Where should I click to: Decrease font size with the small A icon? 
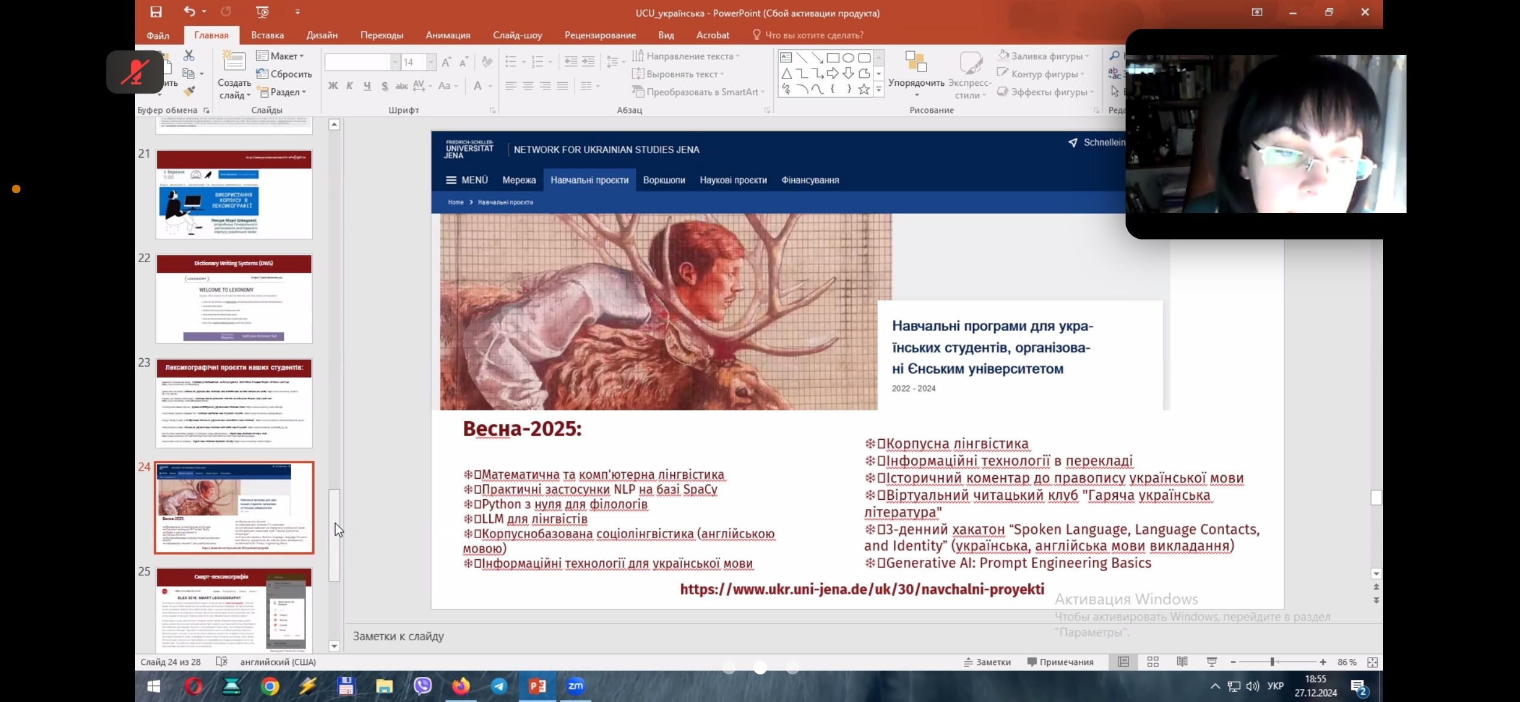point(463,62)
